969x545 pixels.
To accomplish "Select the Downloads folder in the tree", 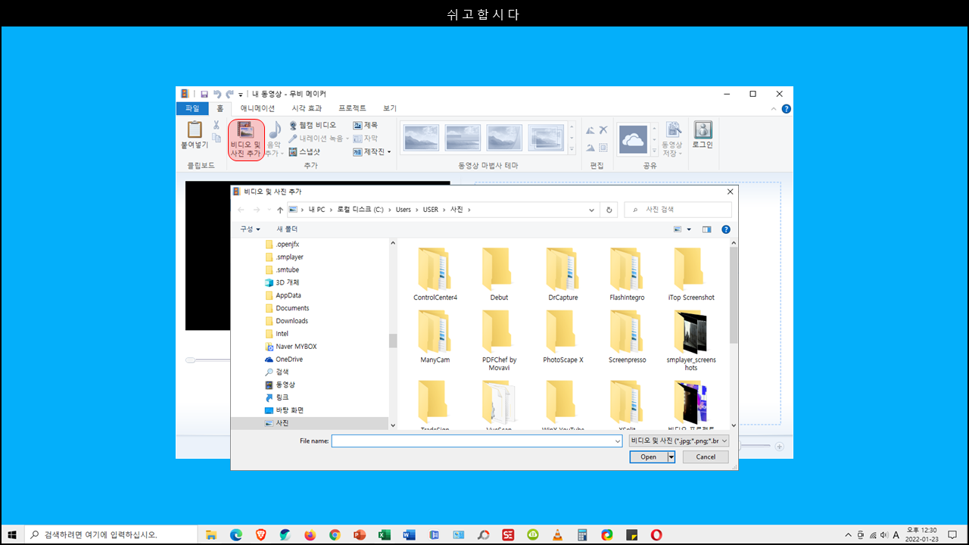I will [x=291, y=321].
